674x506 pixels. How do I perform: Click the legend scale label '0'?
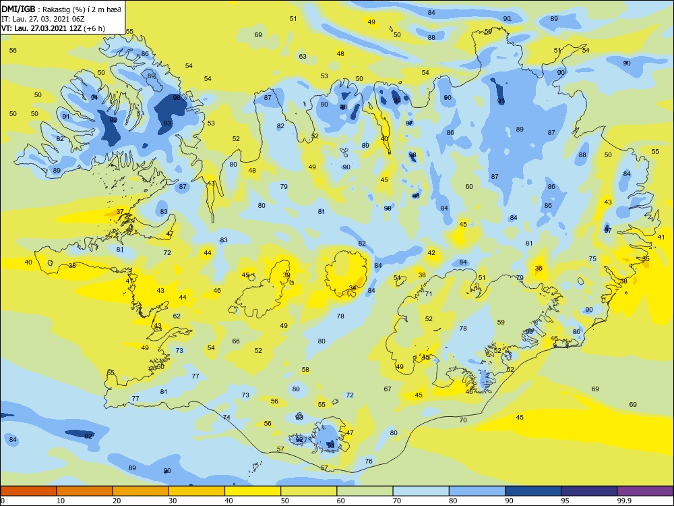[x=3, y=501]
